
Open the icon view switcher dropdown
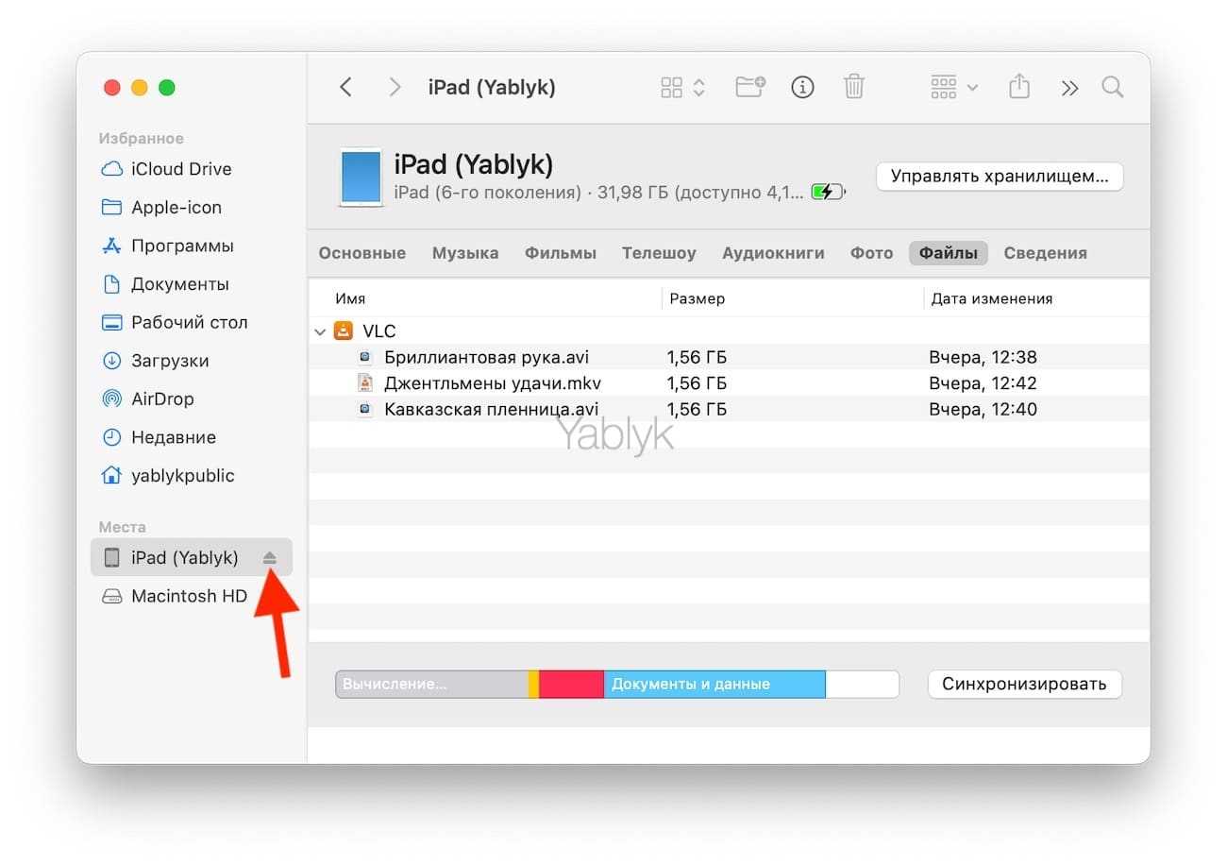coord(682,88)
